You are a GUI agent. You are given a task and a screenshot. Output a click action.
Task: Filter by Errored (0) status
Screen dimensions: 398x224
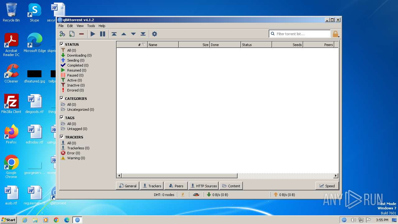pyautogui.click(x=75, y=90)
